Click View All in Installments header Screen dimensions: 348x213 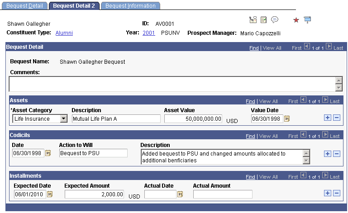point(268,177)
